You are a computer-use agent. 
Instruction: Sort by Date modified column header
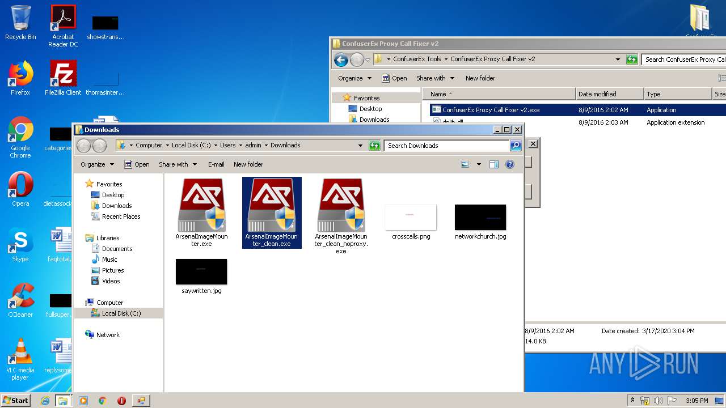tap(610, 94)
